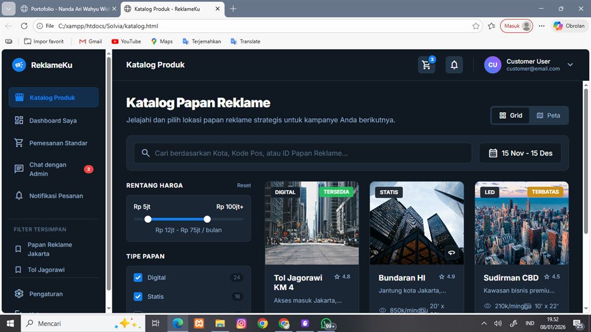The image size is (591, 332).
Task: Go to Dashboard Saya in sidebar
Action: [x=53, y=121]
